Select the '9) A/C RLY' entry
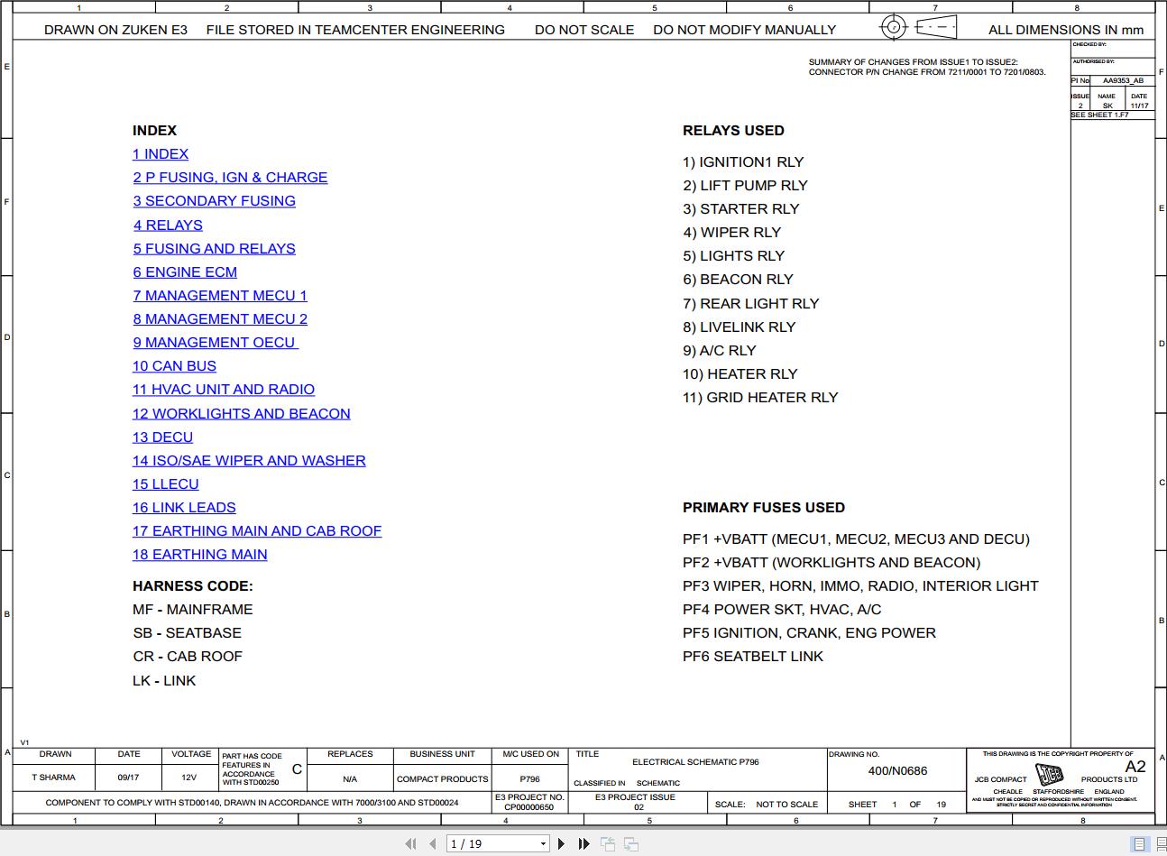Image resolution: width=1167 pixels, height=856 pixels. click(x=720, y=351)
